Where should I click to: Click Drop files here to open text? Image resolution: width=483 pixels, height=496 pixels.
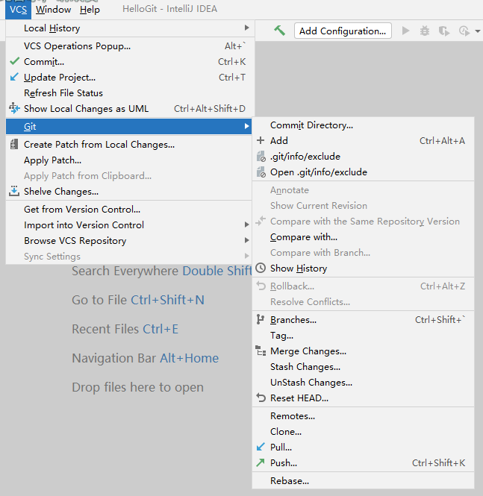click(x=137, y=387)
